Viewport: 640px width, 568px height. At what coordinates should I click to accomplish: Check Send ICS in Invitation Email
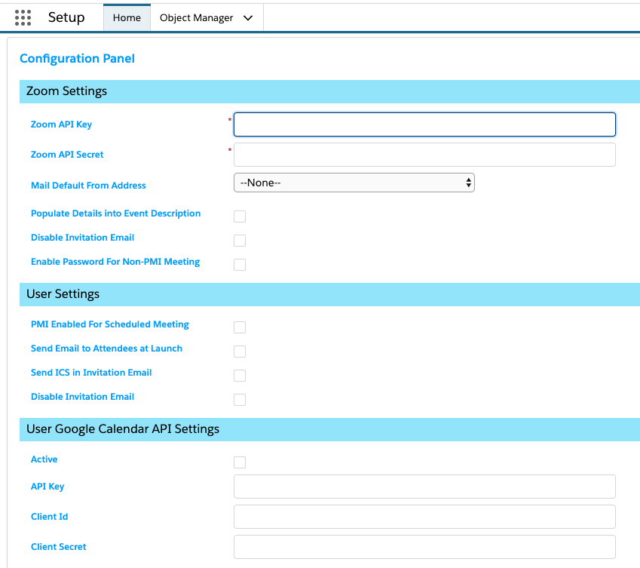click(x=240, y=375)
